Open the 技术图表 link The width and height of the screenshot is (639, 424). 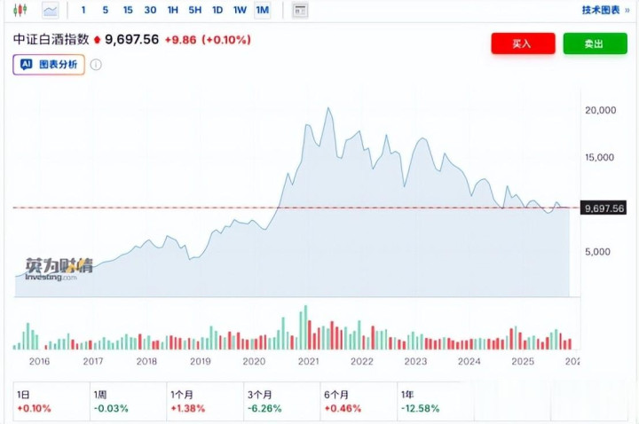(600, 11)
